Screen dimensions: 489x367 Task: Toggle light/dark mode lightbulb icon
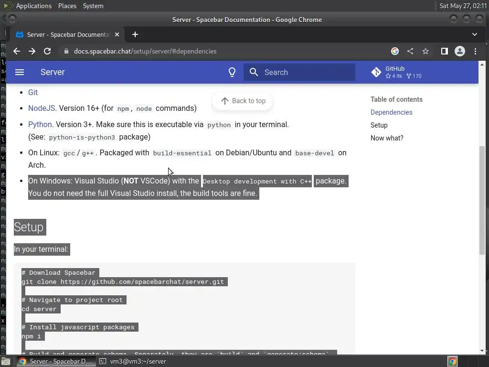(232, 72)
